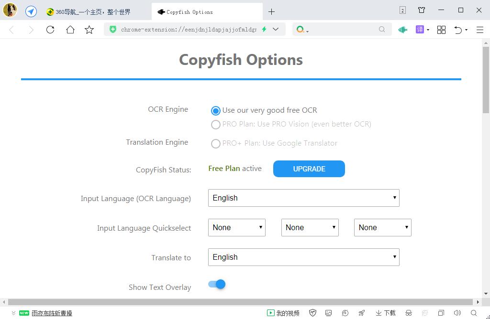Click the purple translate extension icon
The image size is (490, 319).
click(x=420, y=30)
